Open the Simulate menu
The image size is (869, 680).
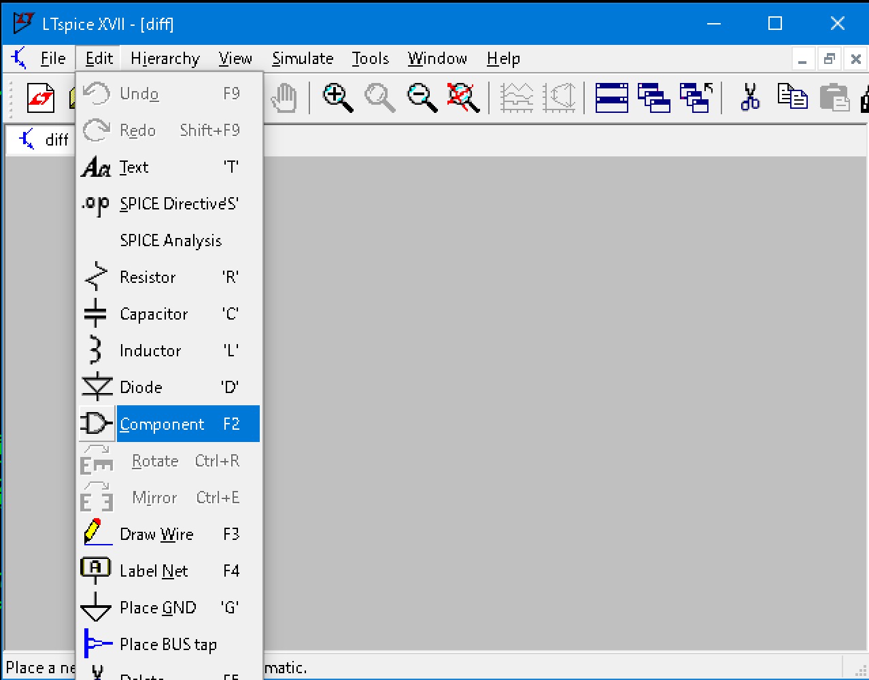[303, 58]
